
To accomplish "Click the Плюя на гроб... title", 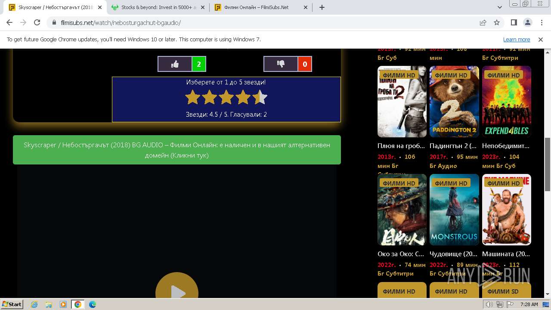I will pyautogui.click(x=401, y=146).
